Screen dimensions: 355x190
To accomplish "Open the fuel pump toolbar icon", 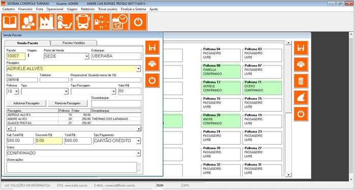I will coord(101,22).
